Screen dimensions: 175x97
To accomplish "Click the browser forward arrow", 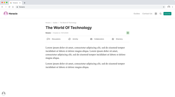I will pos(6,7).
